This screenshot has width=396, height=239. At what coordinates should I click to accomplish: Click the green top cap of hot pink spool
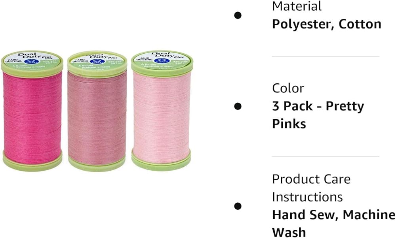click(x=32, y=64)
